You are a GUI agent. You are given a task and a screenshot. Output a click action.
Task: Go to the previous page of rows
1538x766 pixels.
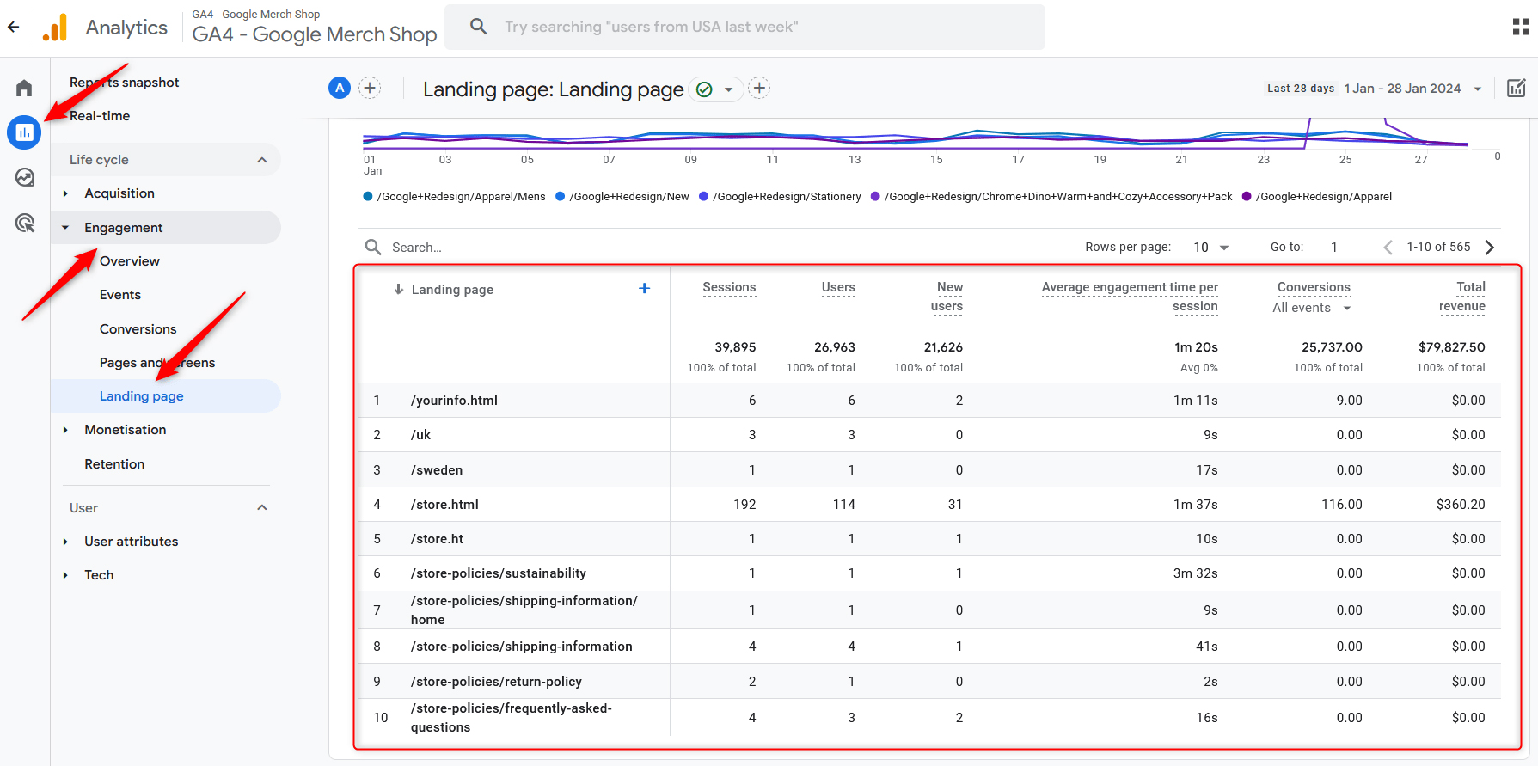(1388, 247)
